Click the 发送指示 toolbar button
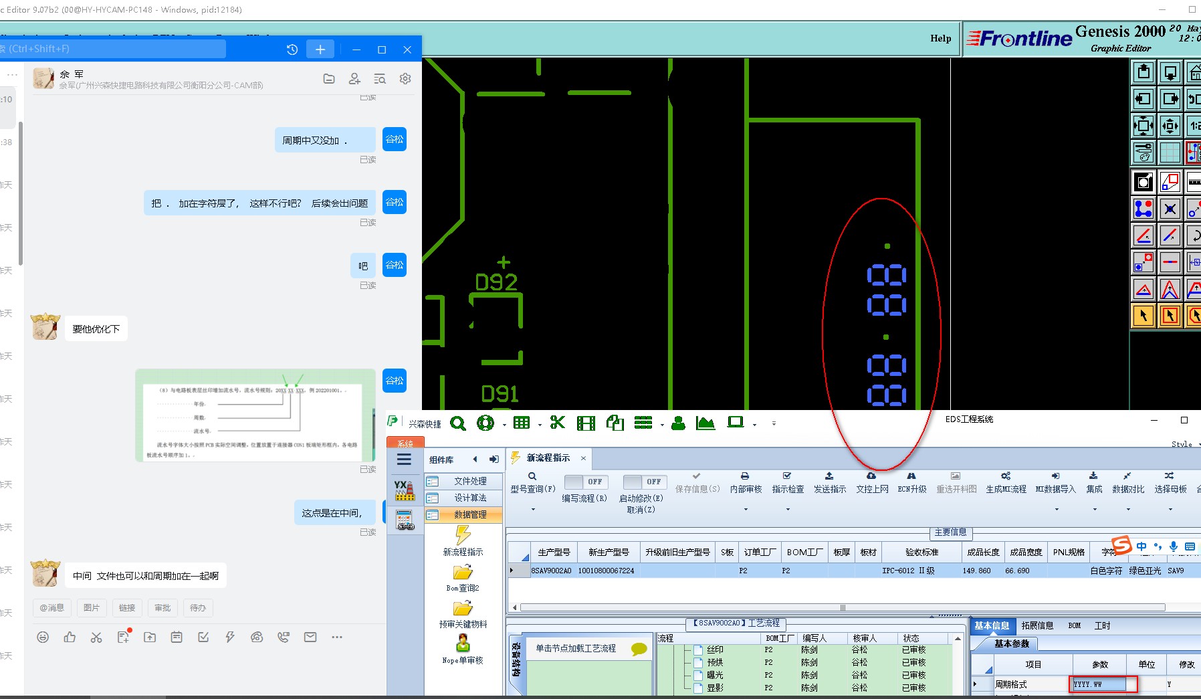 [x=830, y=483]
